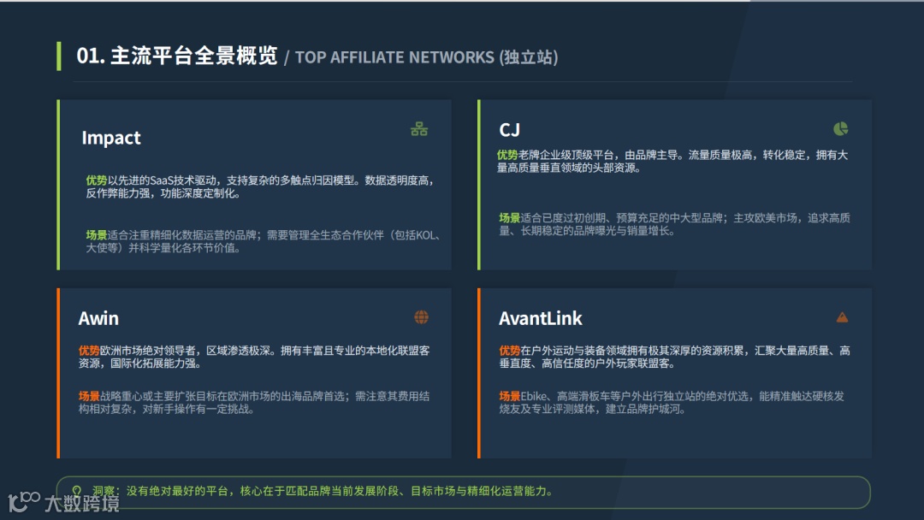Screen dimensions: 924x520
Task: Click text 战略重心或主要扩张目标 in Awin card
Action: tap(158, 396)
